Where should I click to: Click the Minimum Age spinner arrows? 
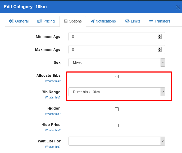(160, 37)
